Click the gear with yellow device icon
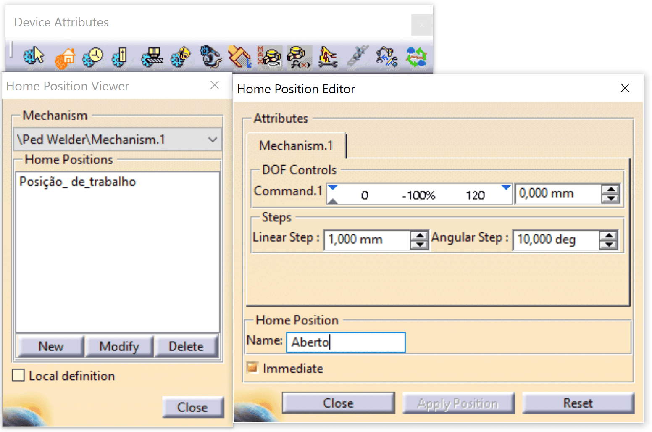Image resolution: width=652 pixels, height=432 pixels. click(181, 57)
